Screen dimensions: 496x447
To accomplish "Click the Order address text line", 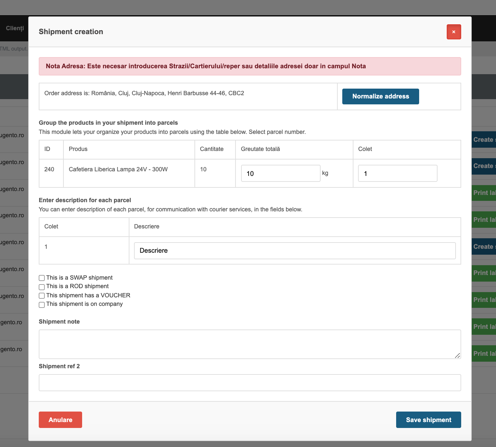I will (144, 93).
